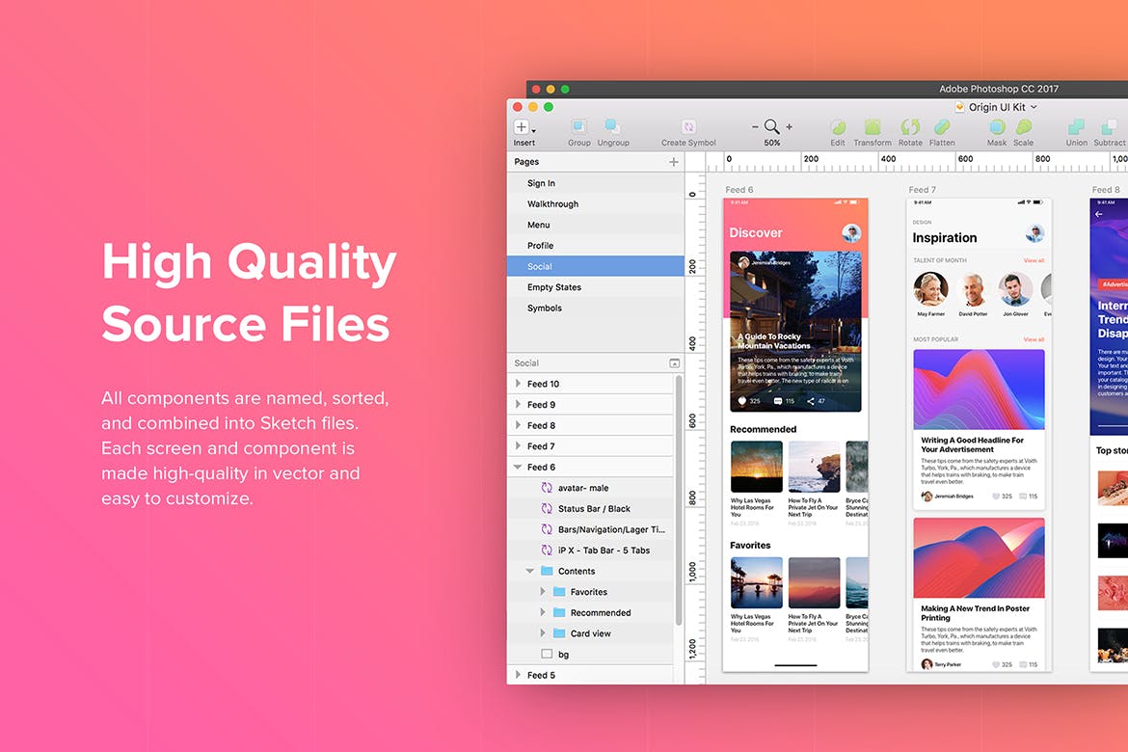Click the Rotate toolbar icon

(x=909, y=128)
